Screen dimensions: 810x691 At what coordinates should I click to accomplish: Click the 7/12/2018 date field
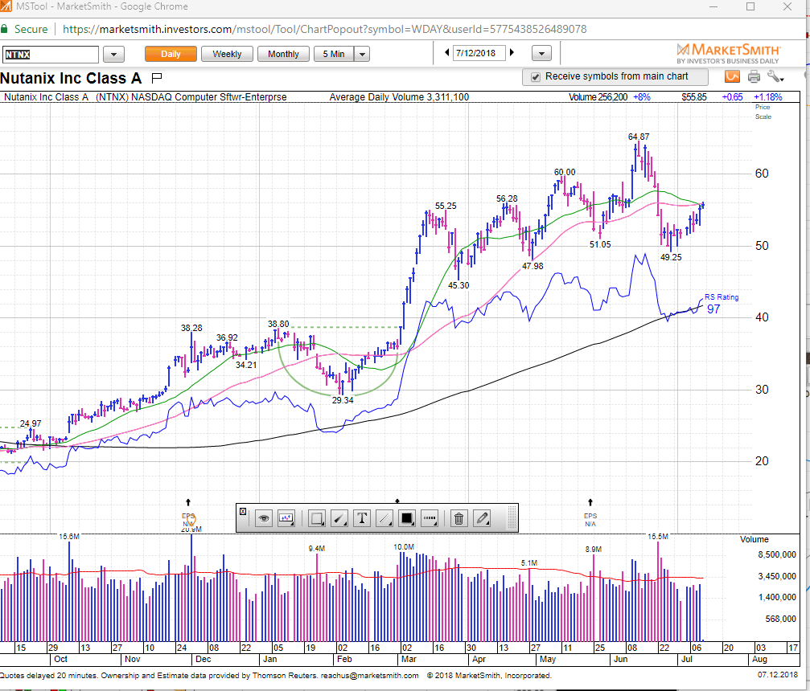coord(479,53)
